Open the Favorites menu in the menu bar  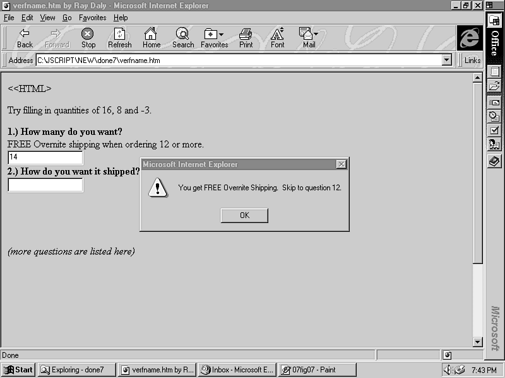coord(92,18)
